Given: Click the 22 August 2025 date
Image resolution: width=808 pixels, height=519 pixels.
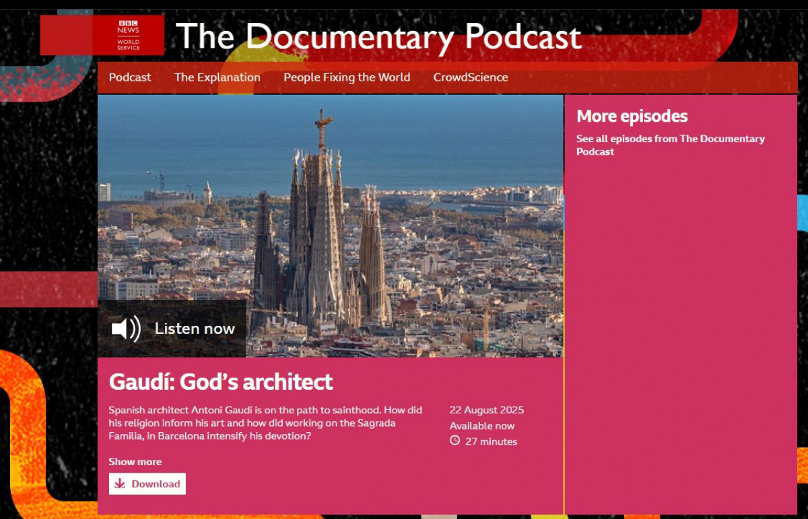Looking at the screenshot, I should coord(486,410).
